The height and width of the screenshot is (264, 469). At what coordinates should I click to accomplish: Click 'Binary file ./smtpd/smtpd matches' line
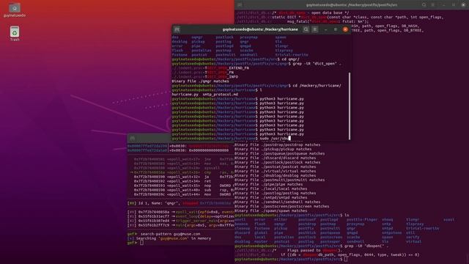click(270, 197)
